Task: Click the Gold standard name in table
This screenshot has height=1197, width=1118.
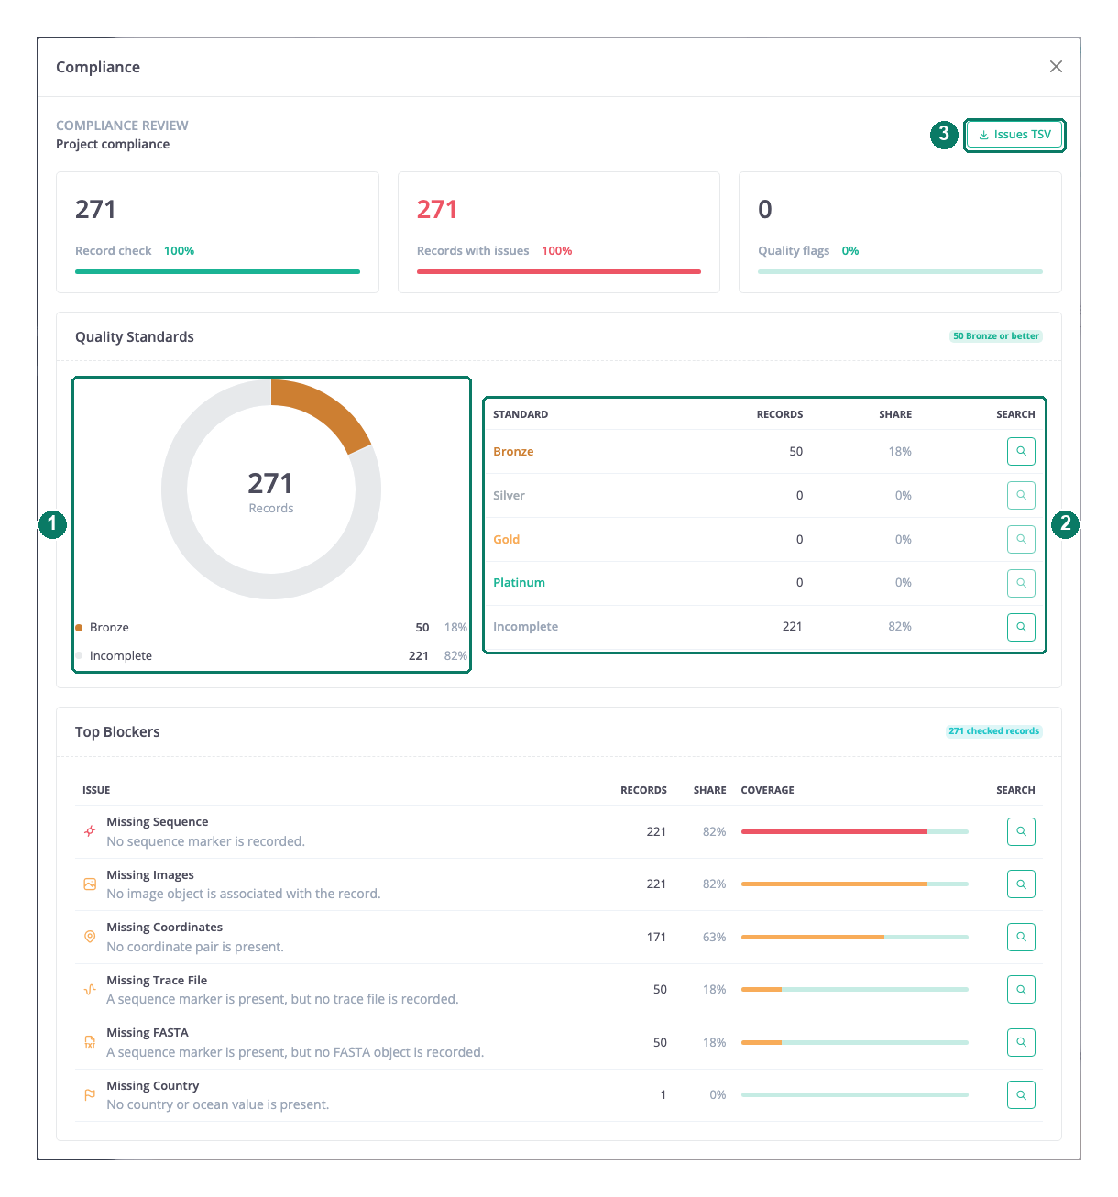Action: click(506, 539)
